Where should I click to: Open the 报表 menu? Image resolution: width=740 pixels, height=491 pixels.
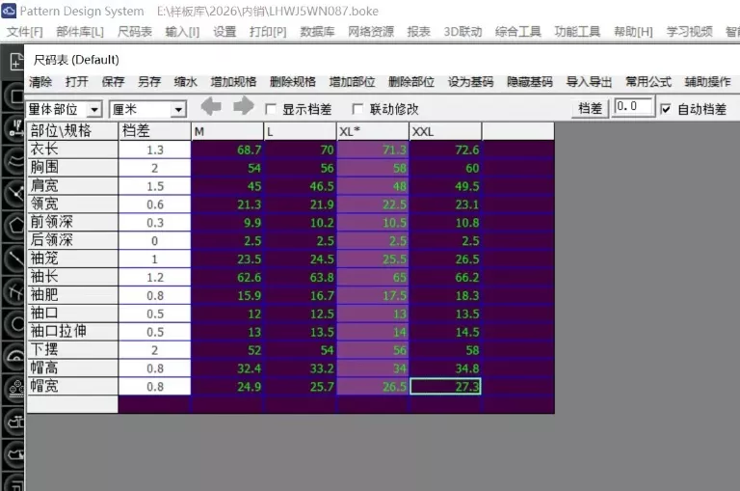(x=418, y=32)
